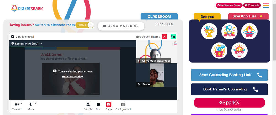Click Shriti Mukherjee microphone icon
Viewport: 276px width, 115px height.
click(x=139, y=61)
